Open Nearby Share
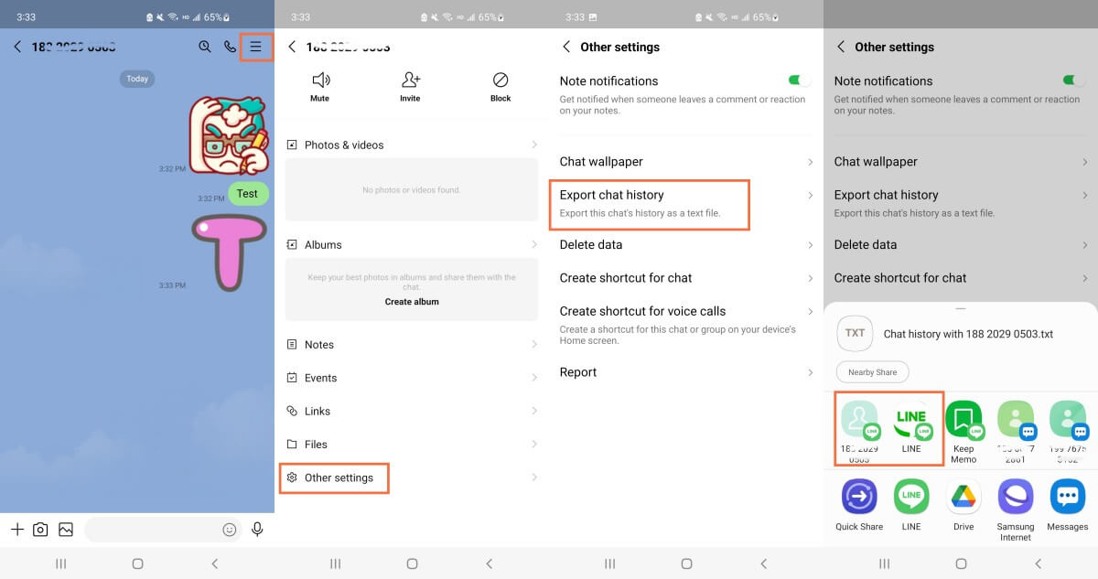Screen dimensions: 1098x579 click(872, 371)
